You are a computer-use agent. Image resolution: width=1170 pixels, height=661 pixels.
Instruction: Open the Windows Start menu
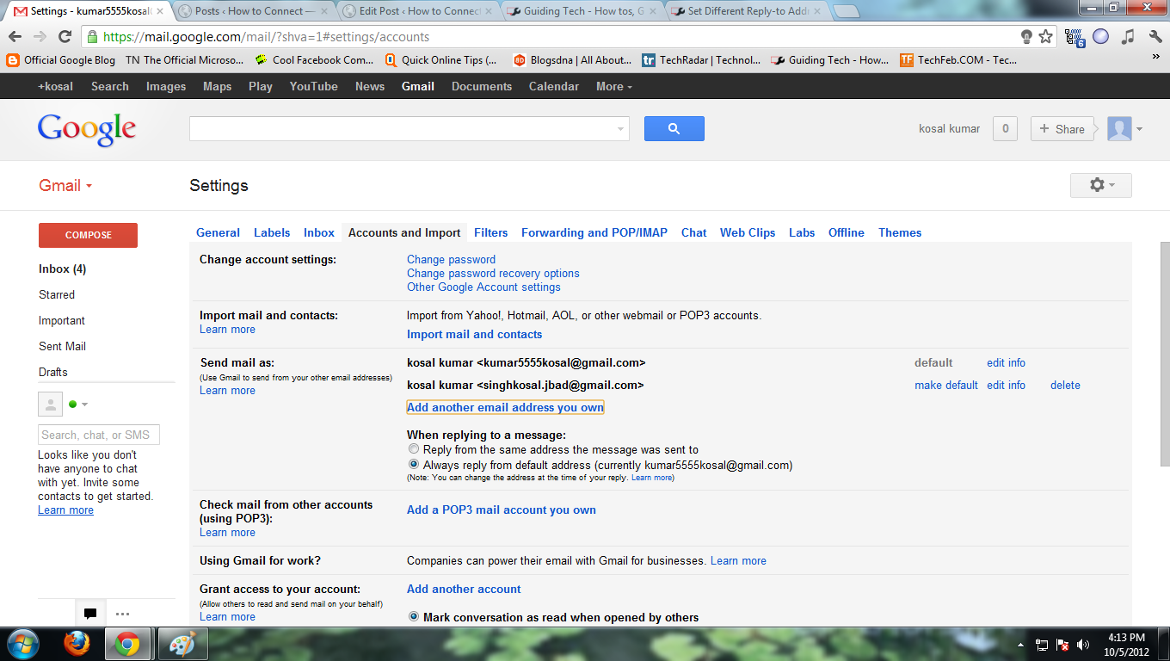click(x=23, y=644)
